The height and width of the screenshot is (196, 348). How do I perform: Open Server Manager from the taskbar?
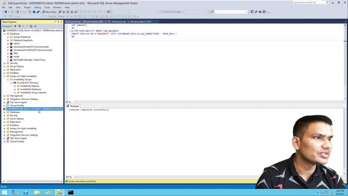pyautogui.click(x=15, y=192)
